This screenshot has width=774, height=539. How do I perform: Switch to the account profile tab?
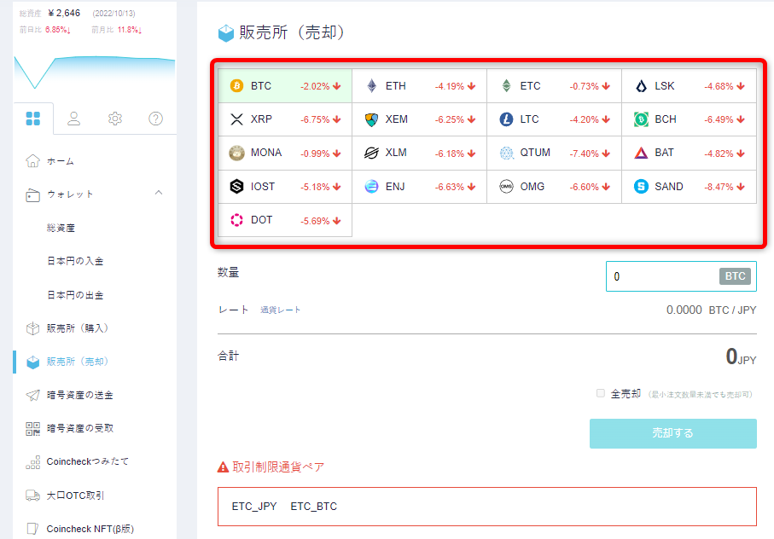pos(74,119)
